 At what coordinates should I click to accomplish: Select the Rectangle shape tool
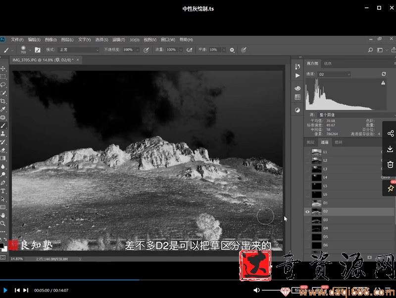[x=3, y=207]
